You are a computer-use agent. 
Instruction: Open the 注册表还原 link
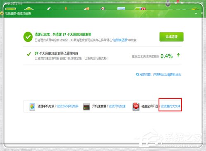(x=120, y=40)
